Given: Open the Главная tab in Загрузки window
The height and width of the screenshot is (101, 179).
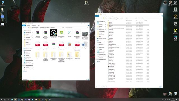Looking at the screenshot, I should (x=28, y=26).
